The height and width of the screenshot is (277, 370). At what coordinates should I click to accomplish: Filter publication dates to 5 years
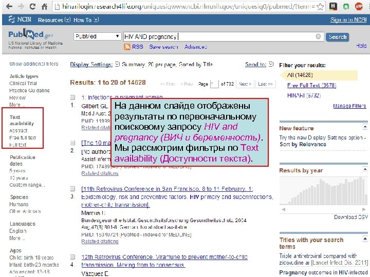[17, 170]
